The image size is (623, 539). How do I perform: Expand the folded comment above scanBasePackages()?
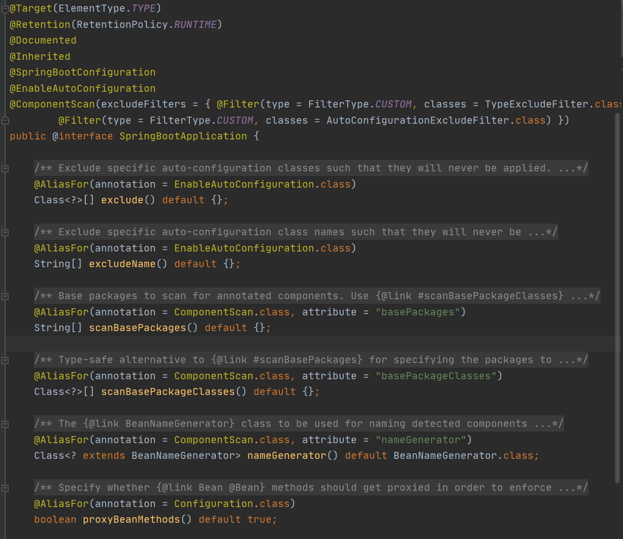5,296
